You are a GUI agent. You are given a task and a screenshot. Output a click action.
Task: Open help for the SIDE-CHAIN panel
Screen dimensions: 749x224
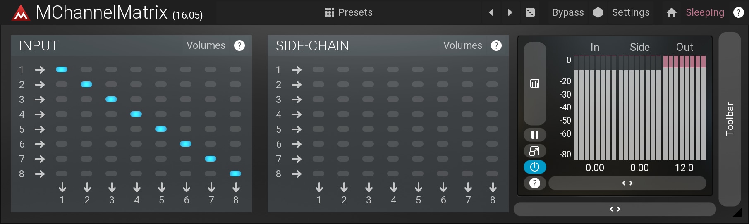coord(496,45)
